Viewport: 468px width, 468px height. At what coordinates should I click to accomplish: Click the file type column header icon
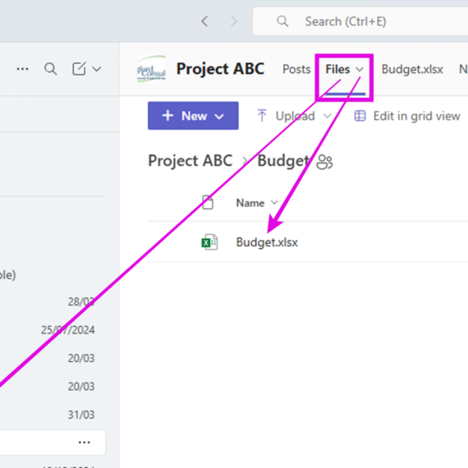[x=208, y=203]
